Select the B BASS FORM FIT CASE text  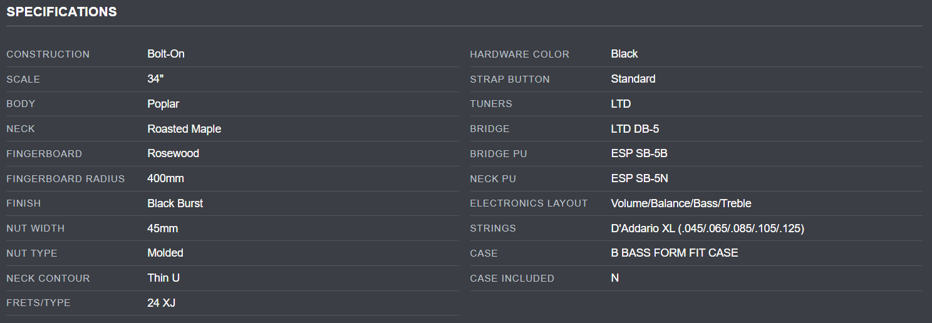pos(675,253)
